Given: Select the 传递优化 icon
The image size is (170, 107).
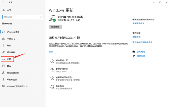Looking at the screenshot, I should coord(3,39).
